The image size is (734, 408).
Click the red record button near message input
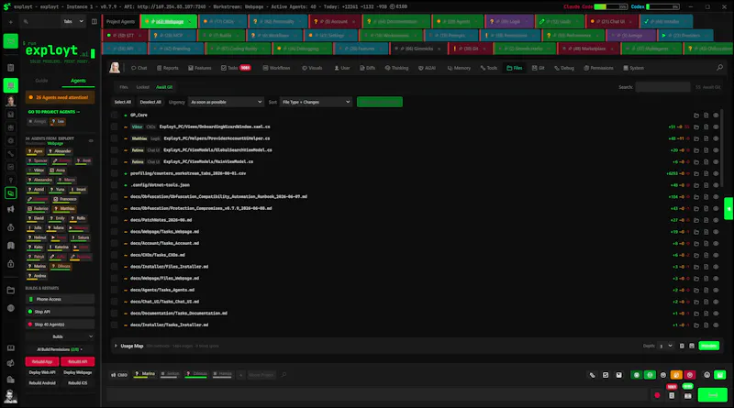click(x=657, y=396)
